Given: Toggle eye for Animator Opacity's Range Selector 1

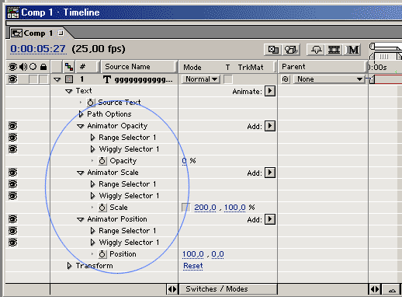Looking at the screenshot, I should click(12, 138).
